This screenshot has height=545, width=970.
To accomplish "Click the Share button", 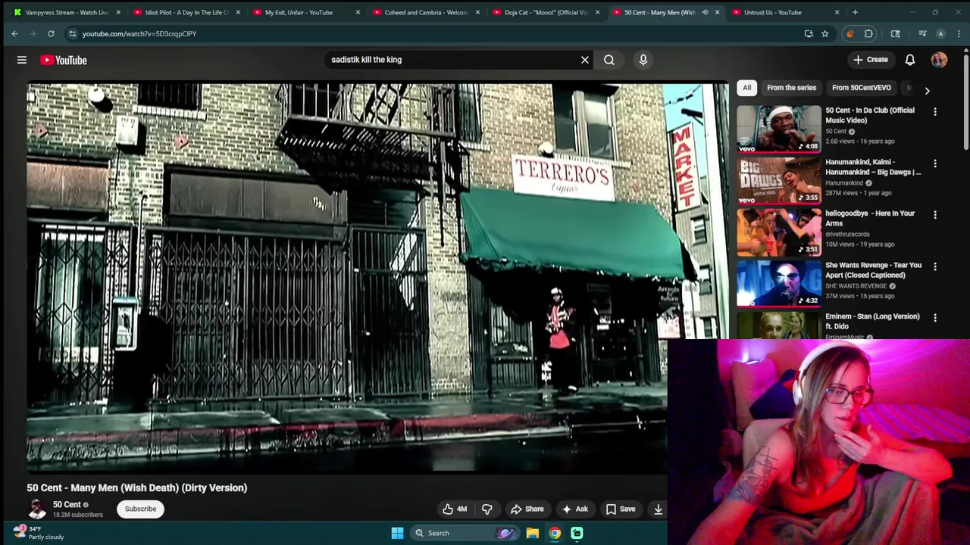I will 527,509.
